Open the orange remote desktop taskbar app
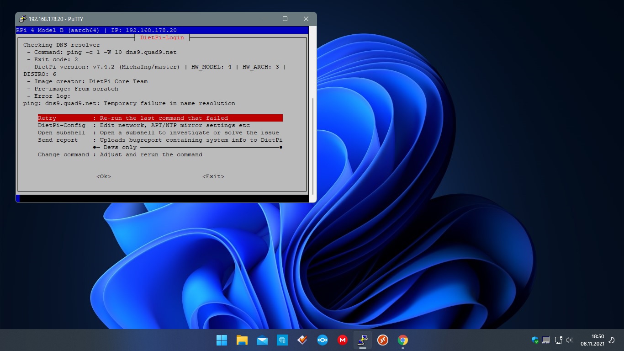This screenshot has width=624, height=351. click(382, 340)
